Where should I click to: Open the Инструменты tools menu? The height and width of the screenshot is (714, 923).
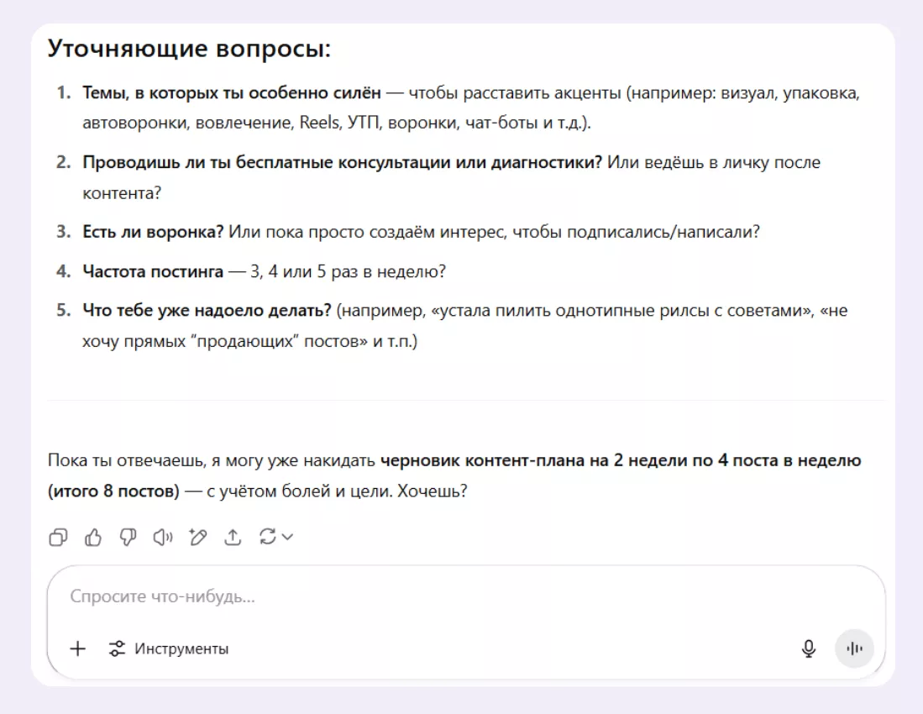tap(169, 648)
